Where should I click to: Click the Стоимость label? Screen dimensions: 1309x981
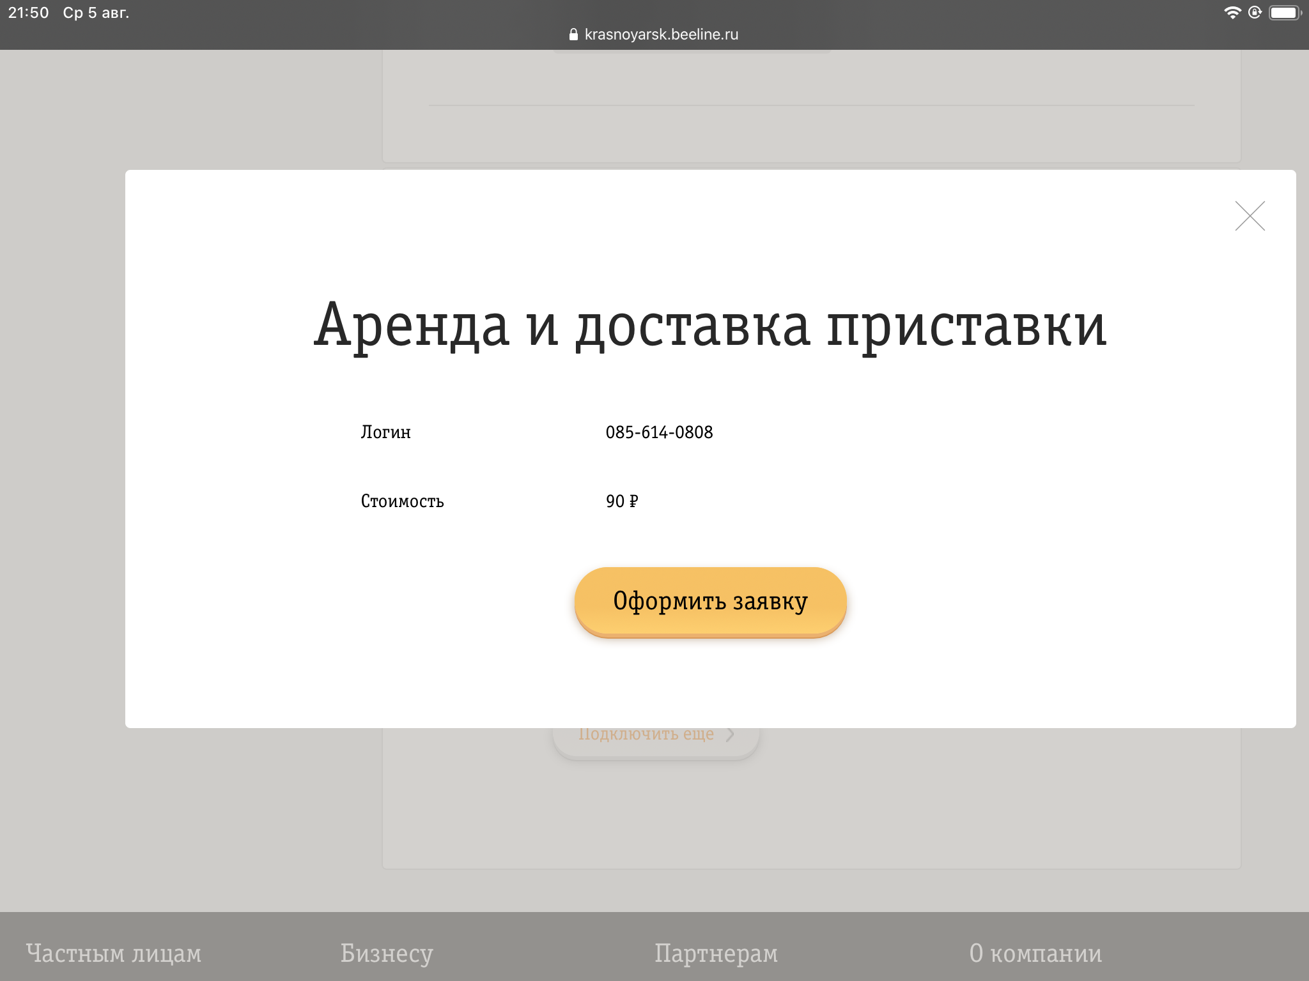402,501
